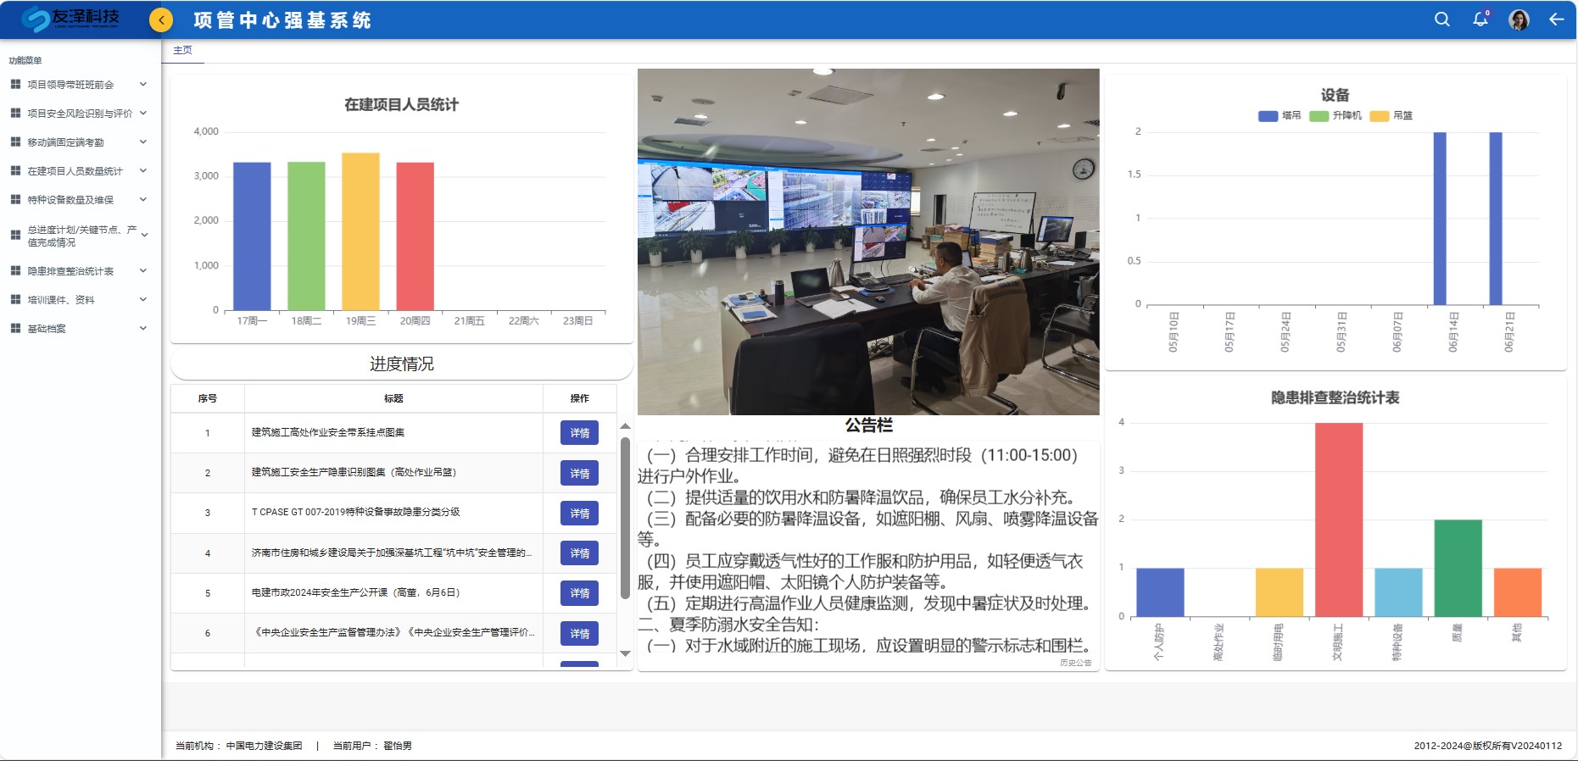The image size is (1578, 761).
Task: Toggle the 塔吊 legend series in 设备 chart
Action: [x=1279, y=116]
